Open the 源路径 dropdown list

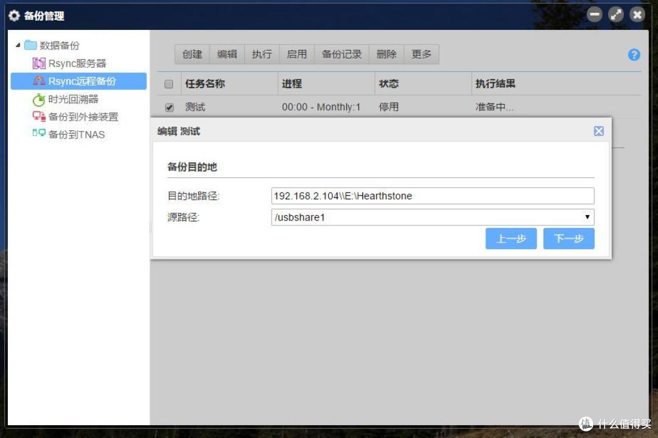tap(587, 217)
